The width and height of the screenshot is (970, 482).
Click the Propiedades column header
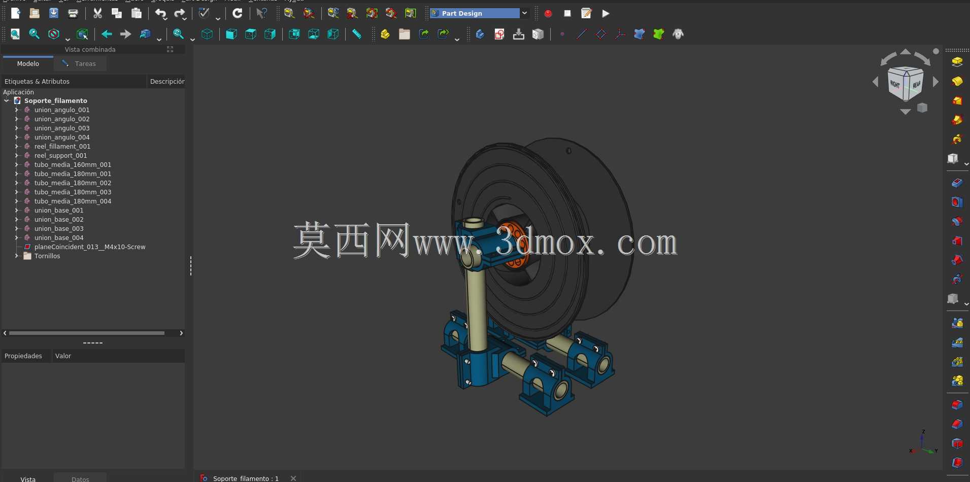point(26,356)
